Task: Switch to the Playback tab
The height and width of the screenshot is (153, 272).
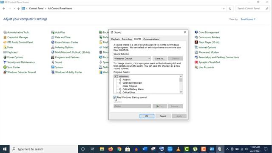Action: 115,39
